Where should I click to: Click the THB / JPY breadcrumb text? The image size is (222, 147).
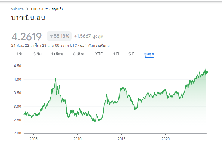pos(39,9)
